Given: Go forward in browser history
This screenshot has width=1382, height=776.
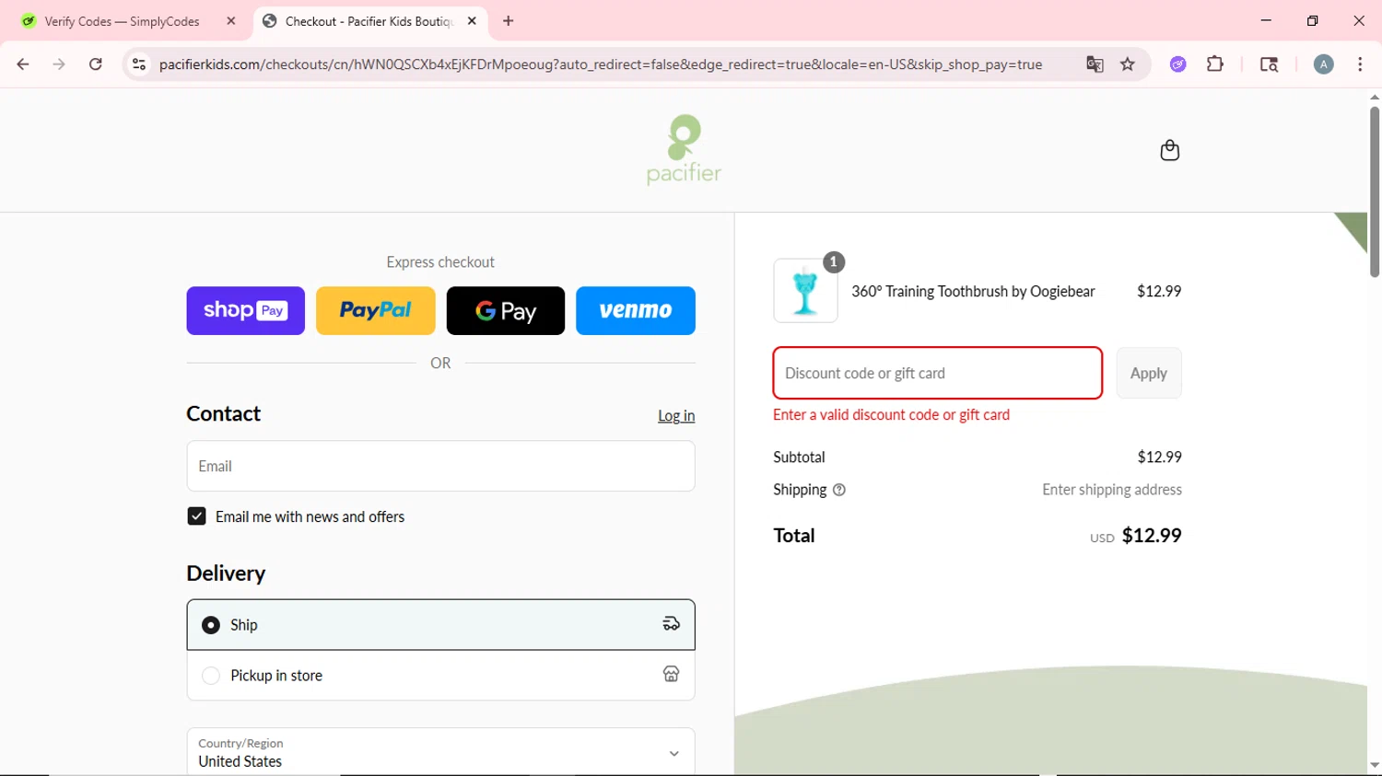Looking at the screenshot, I should [x=59, y=64].
